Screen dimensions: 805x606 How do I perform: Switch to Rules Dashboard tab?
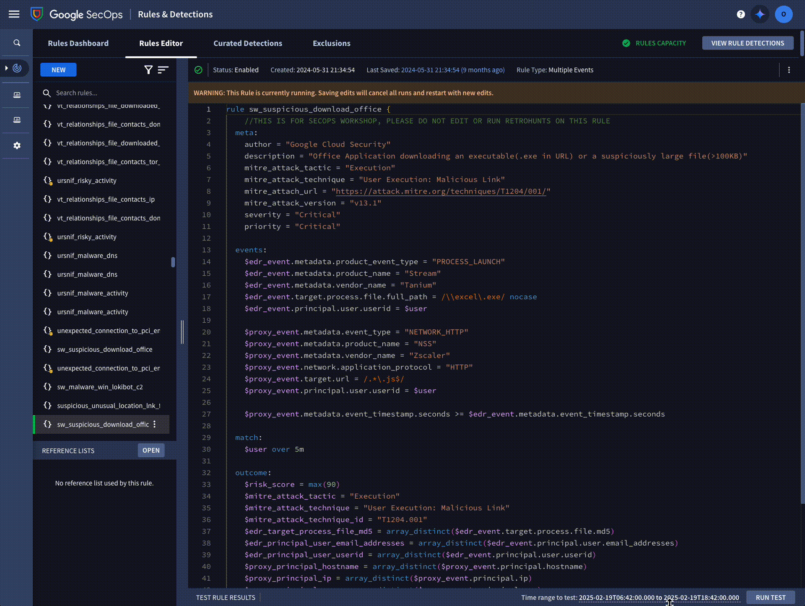point(78,43)
